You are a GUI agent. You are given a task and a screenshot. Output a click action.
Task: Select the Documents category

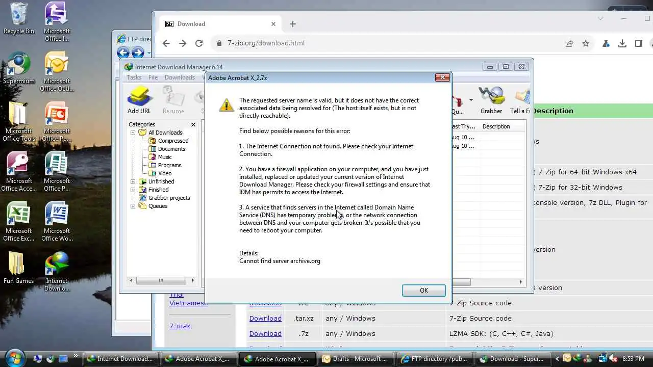click(171, 149)
